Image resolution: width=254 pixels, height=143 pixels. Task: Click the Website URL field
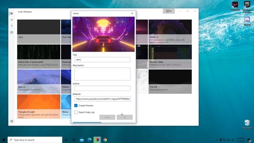(x=102, y=99)
